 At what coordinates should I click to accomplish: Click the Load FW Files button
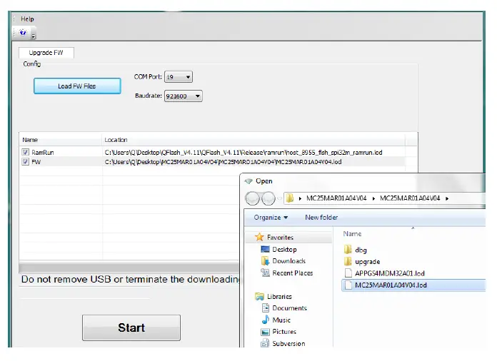click(x=77, y=86)
